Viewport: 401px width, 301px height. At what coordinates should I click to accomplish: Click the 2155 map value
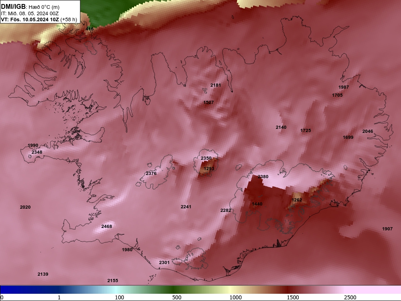point(113,281)
